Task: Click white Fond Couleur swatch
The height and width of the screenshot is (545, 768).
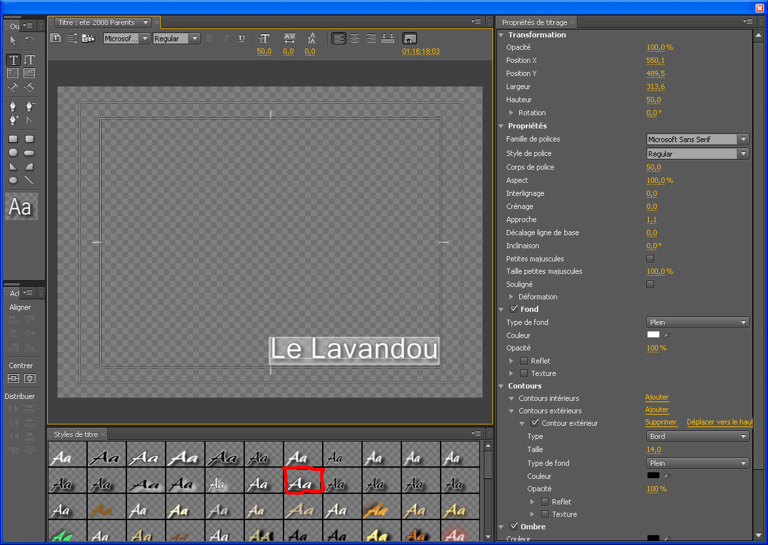Action: (653, 335)
